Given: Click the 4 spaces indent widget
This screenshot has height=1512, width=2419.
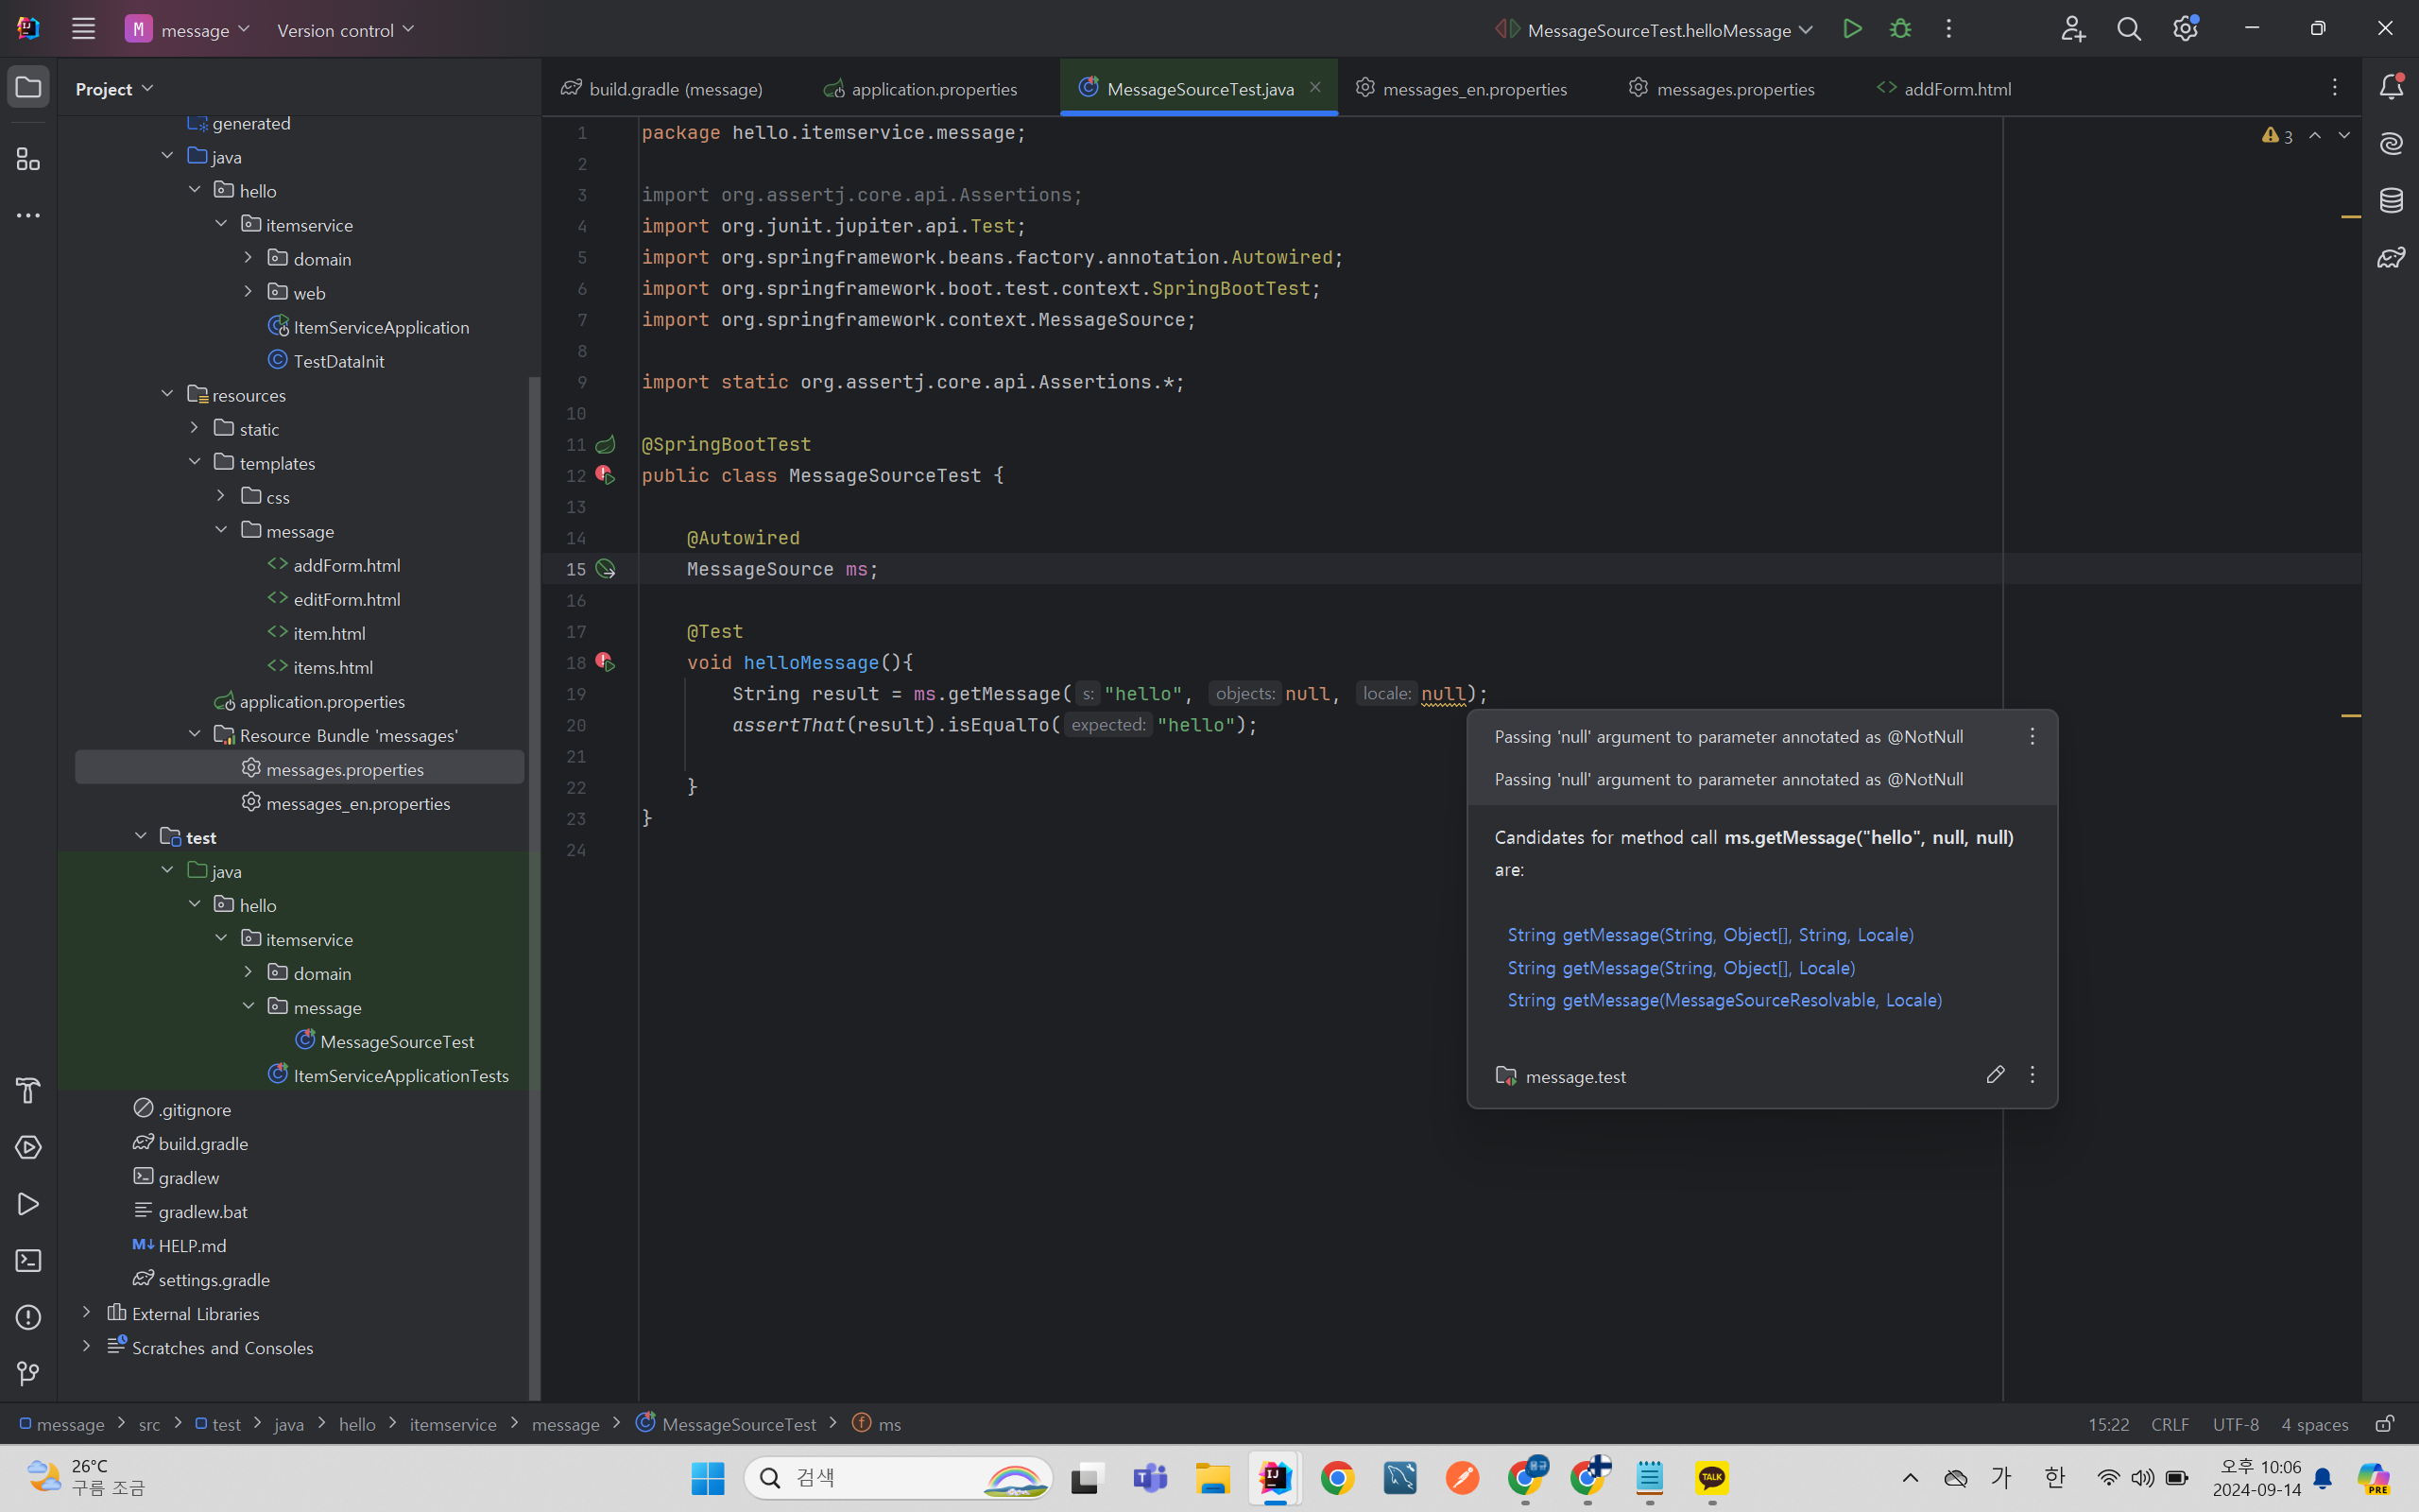Looking at the screenshot, I should pos(2314,1424).
